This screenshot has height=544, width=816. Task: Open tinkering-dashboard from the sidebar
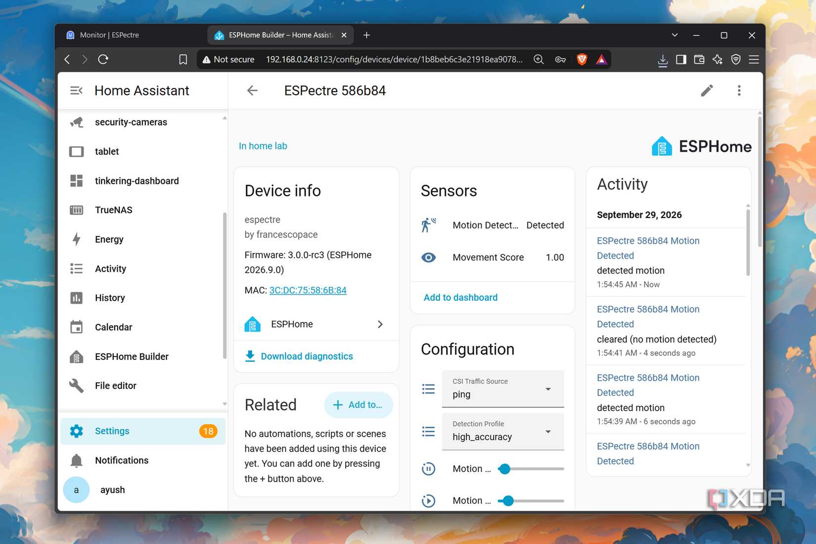[x=143, y=181]
